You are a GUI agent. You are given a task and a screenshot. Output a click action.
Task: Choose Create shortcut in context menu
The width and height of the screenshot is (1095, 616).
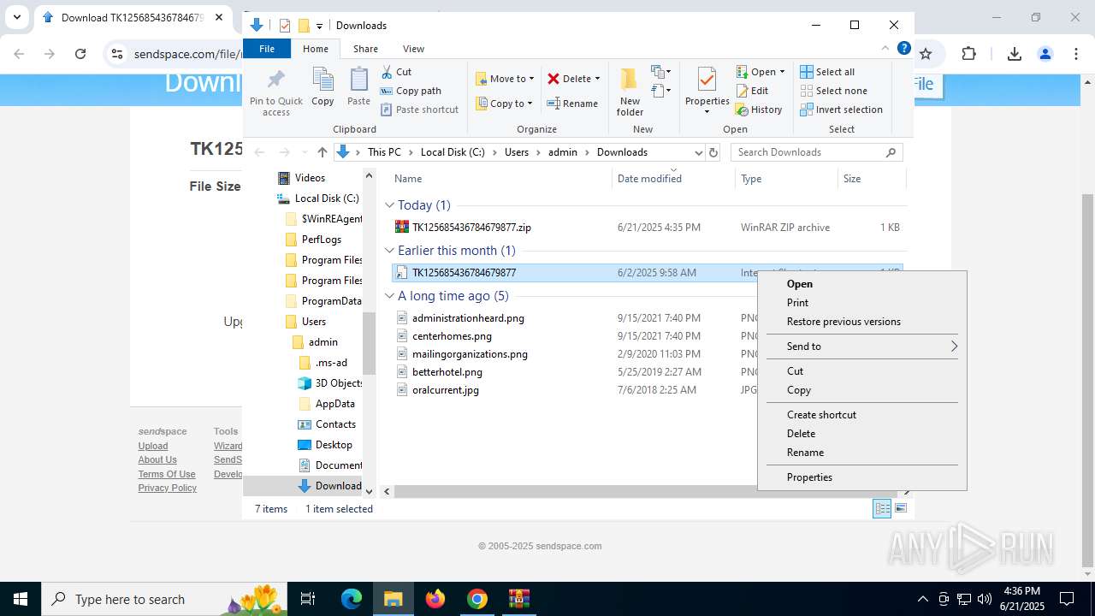[861, 415]
